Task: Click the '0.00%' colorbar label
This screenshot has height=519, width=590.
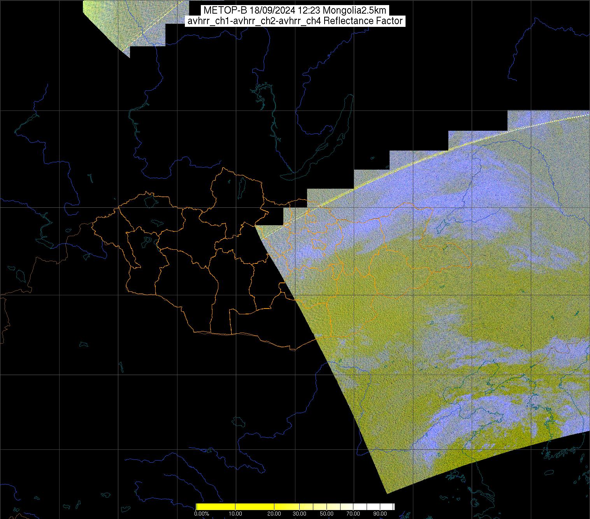Action: (x=202, y=514)
